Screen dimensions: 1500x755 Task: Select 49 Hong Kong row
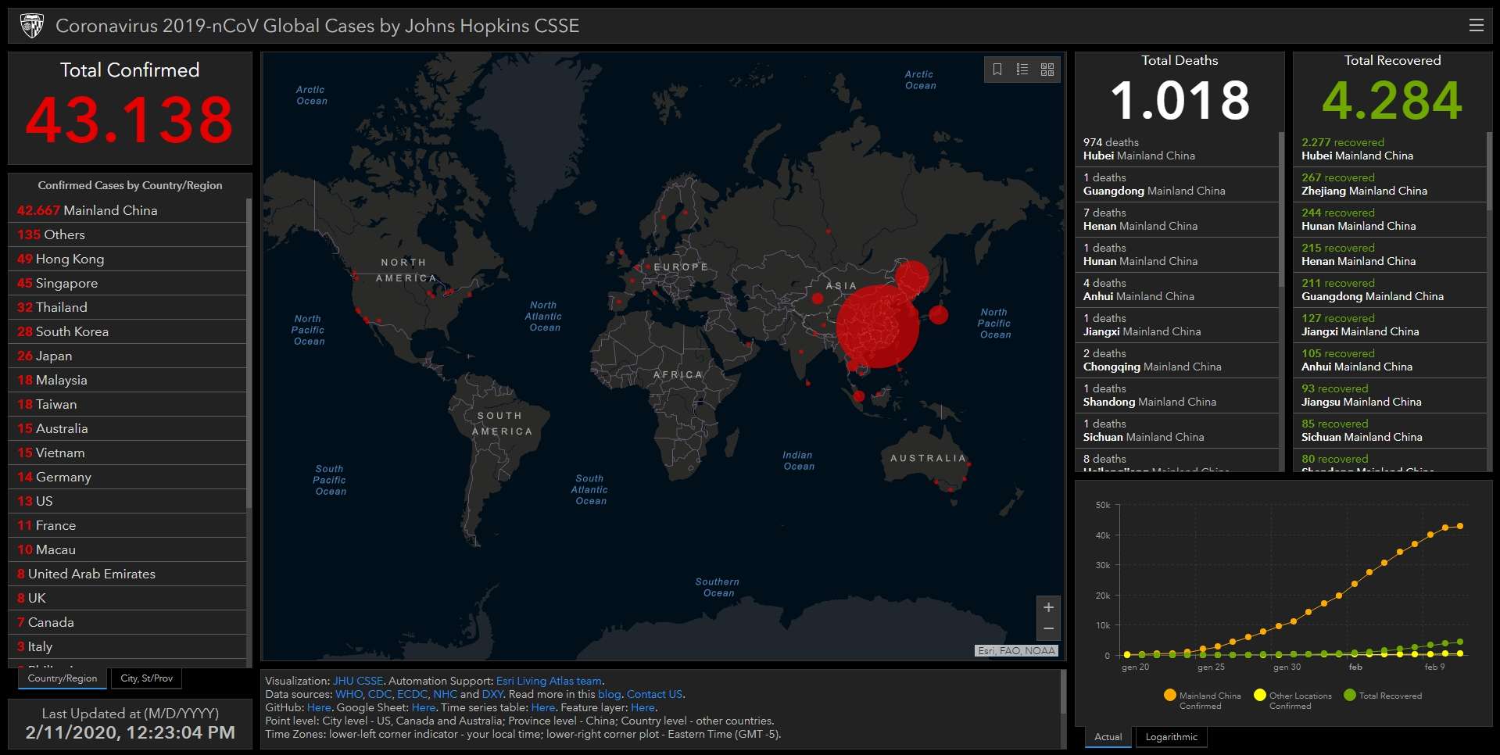pyautogui.click(x=127, y=259)
